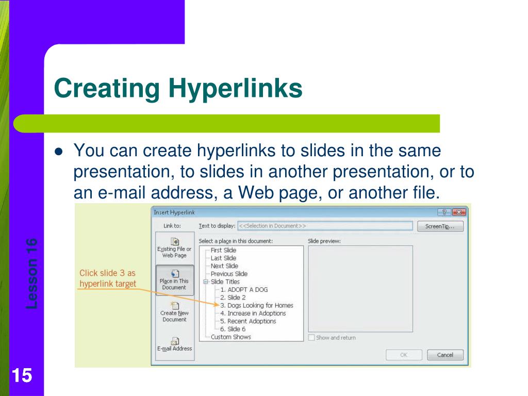Pick Previous Slide as target

(229, 274)
